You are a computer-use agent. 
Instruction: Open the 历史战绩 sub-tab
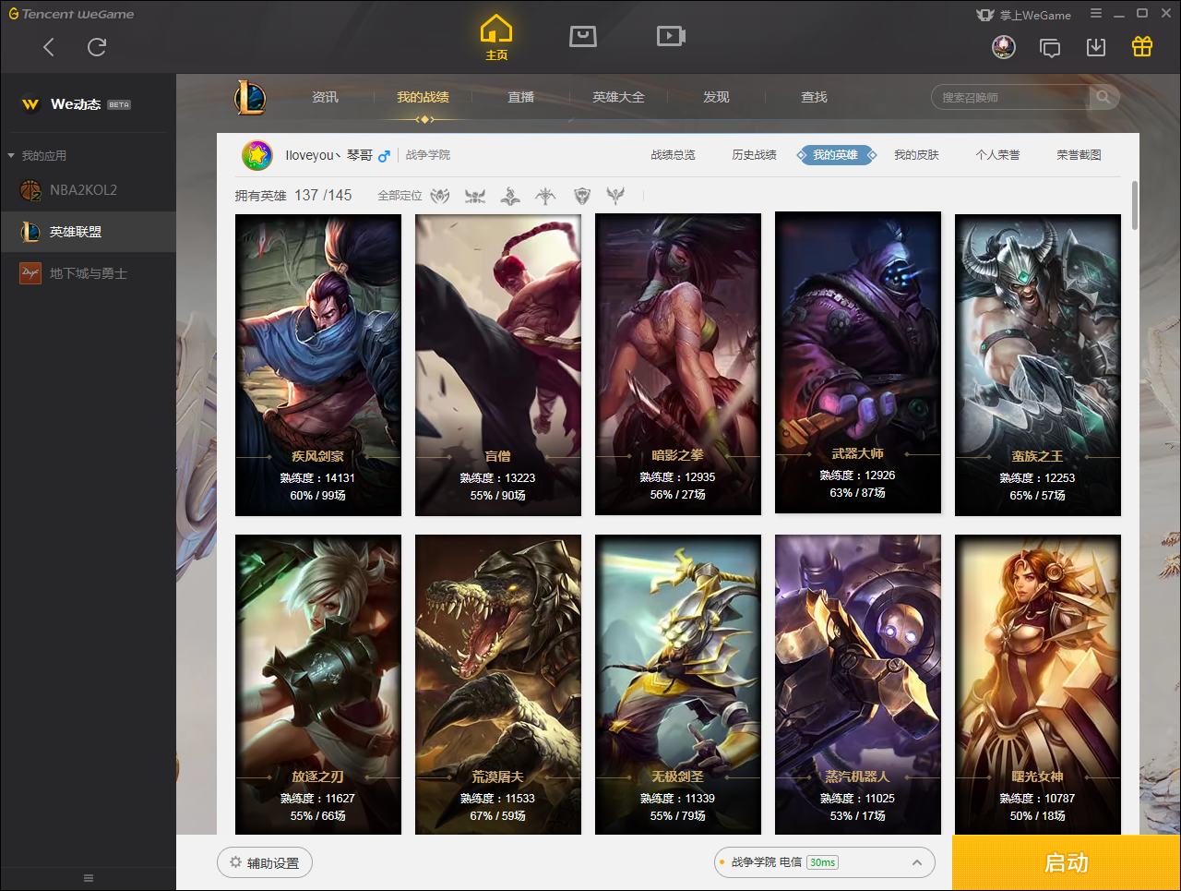pos(755,155)
